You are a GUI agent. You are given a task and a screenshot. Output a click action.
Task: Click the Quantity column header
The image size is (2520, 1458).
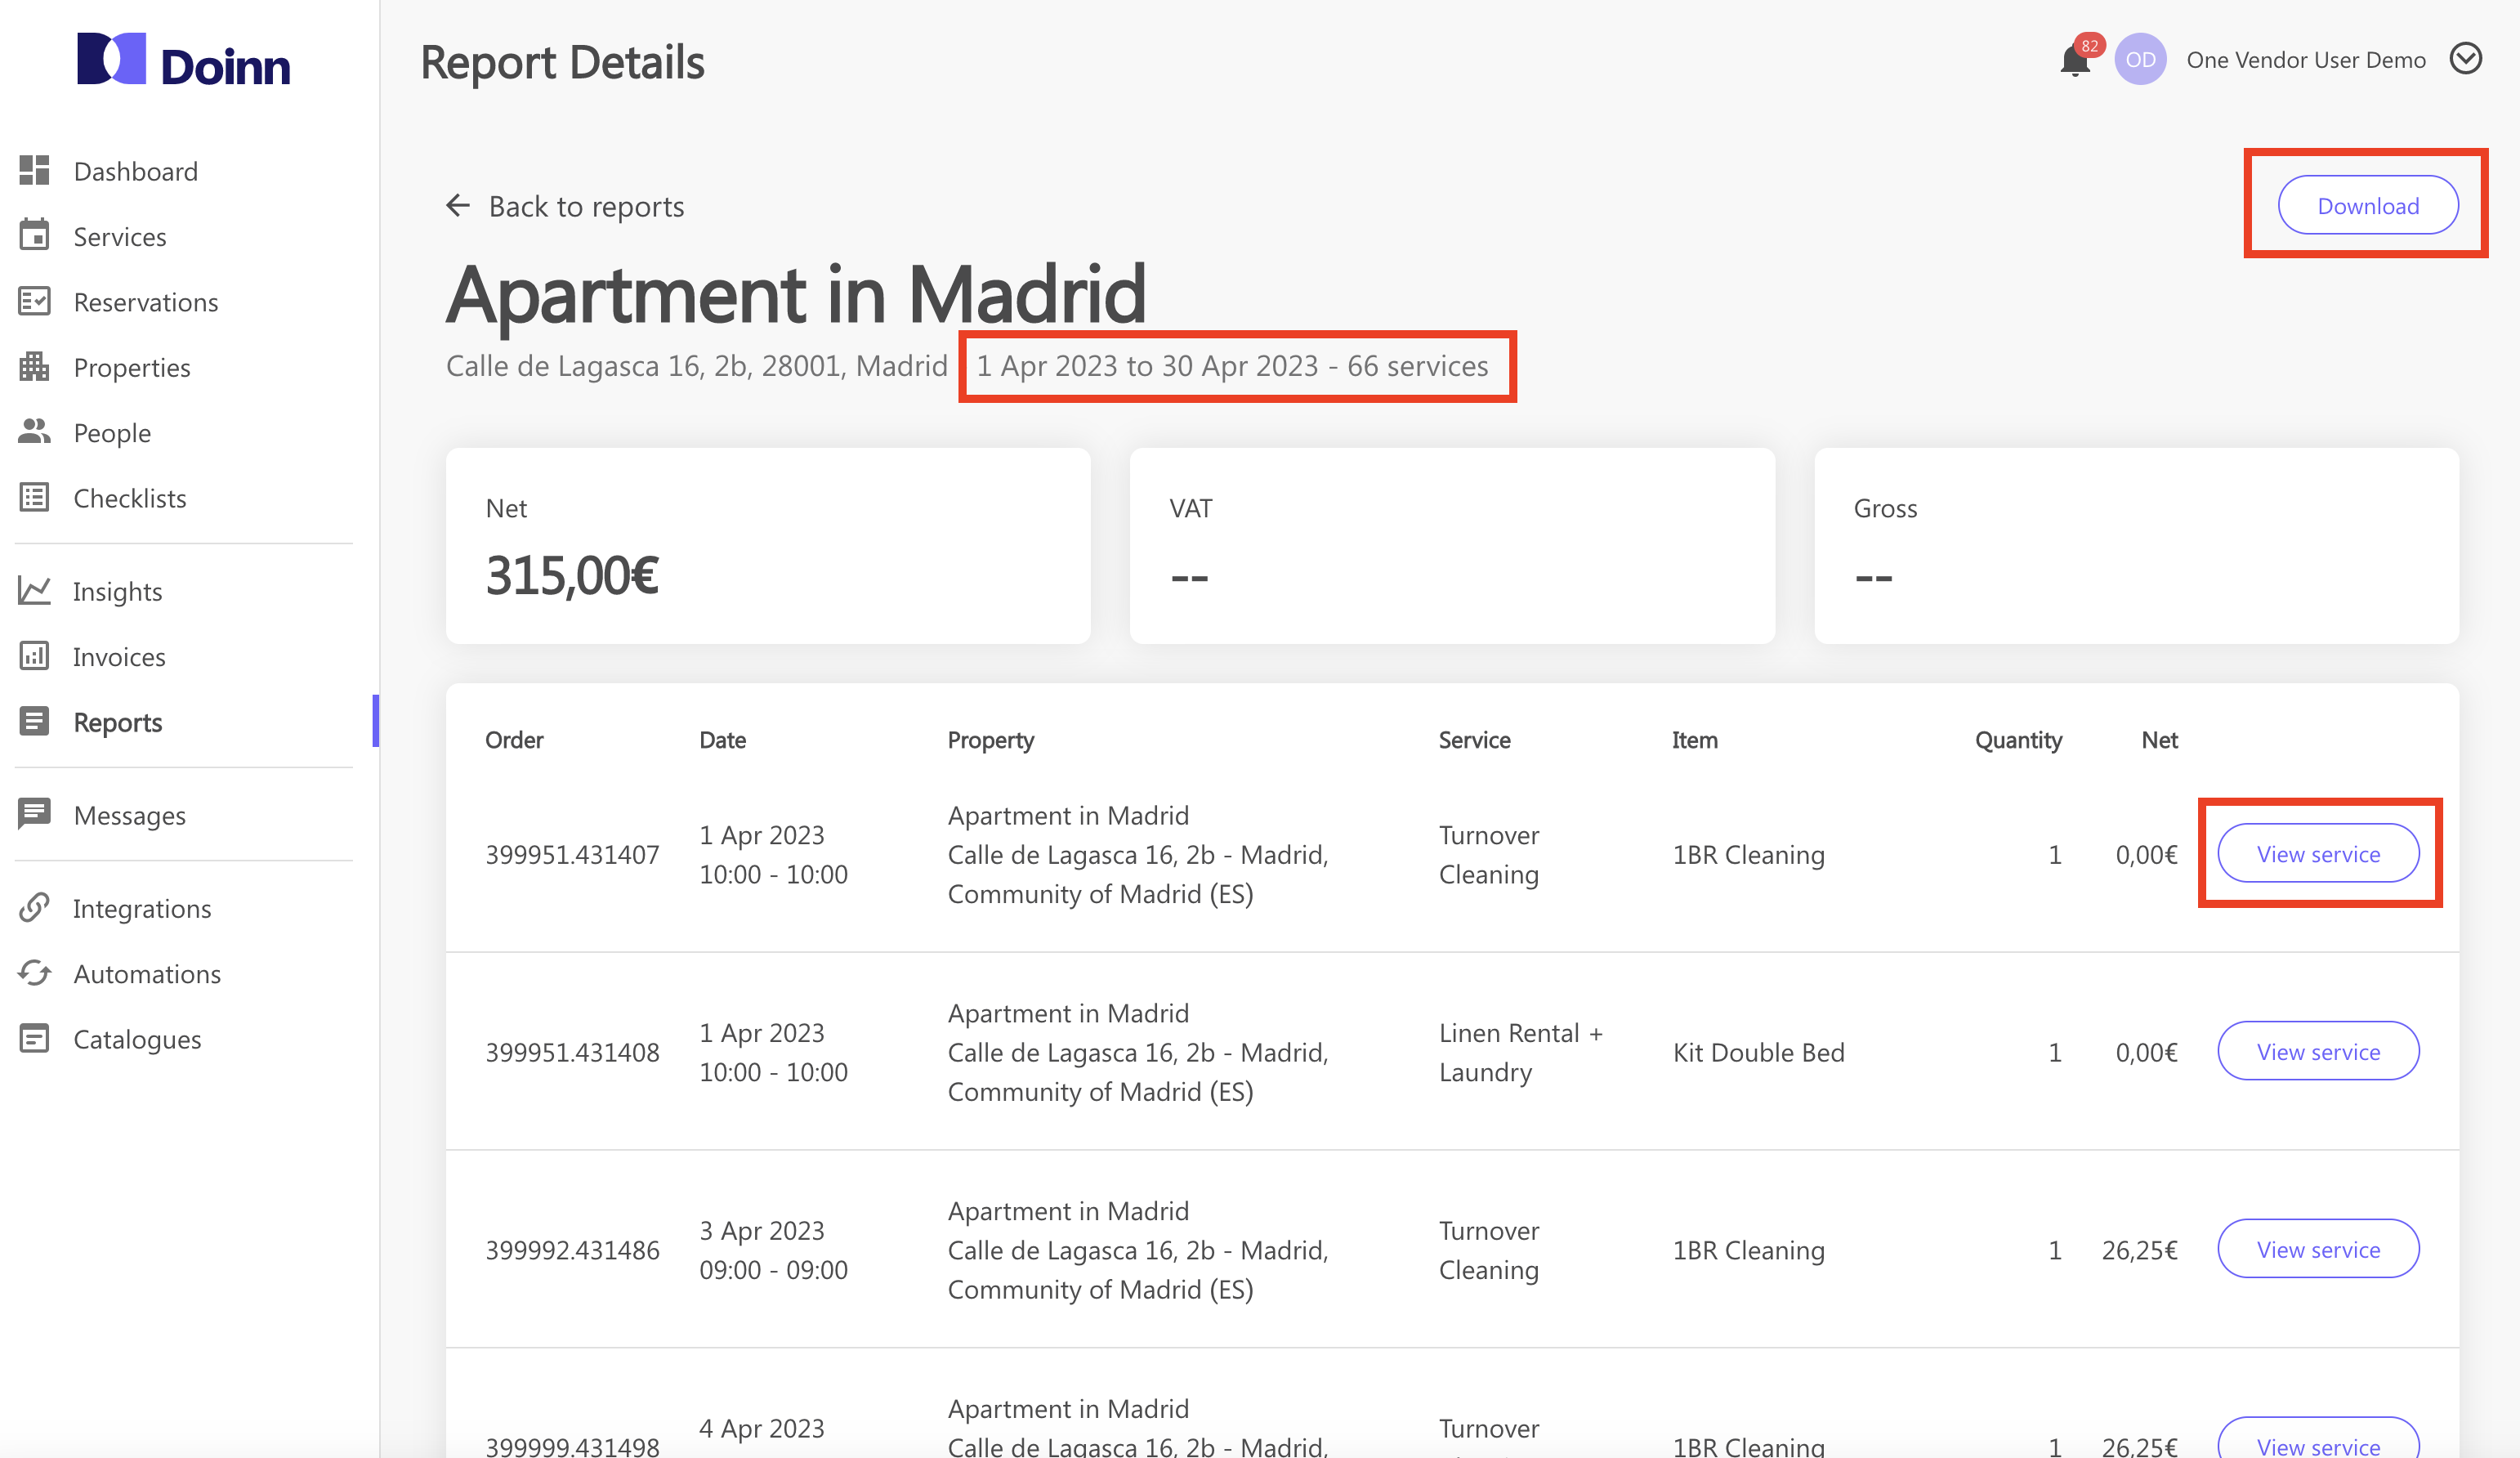(x=2018, y=741)
